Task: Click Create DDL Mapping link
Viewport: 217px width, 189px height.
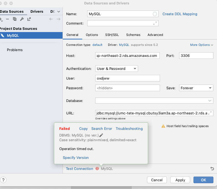Action: click(180, 14)
